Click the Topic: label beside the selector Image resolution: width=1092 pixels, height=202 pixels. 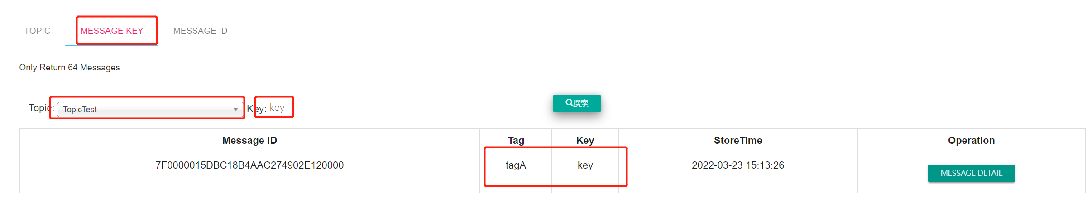click(41, 108)
